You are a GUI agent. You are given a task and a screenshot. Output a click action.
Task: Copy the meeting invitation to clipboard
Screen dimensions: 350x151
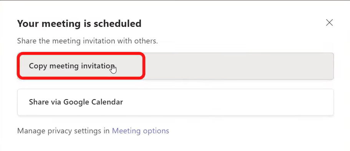coord(176,66)
